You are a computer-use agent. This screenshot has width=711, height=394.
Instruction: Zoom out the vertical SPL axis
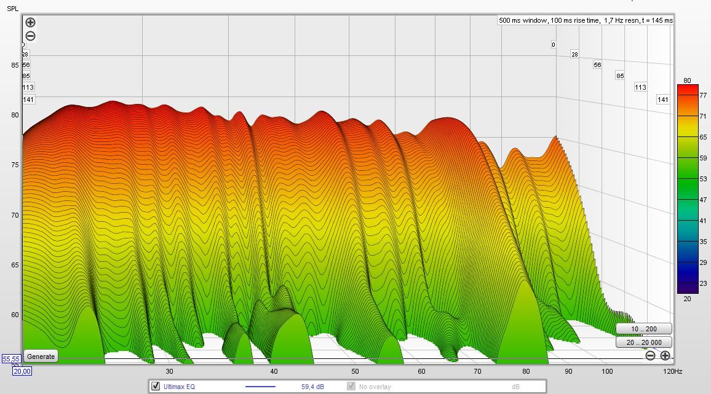[30, 36]
